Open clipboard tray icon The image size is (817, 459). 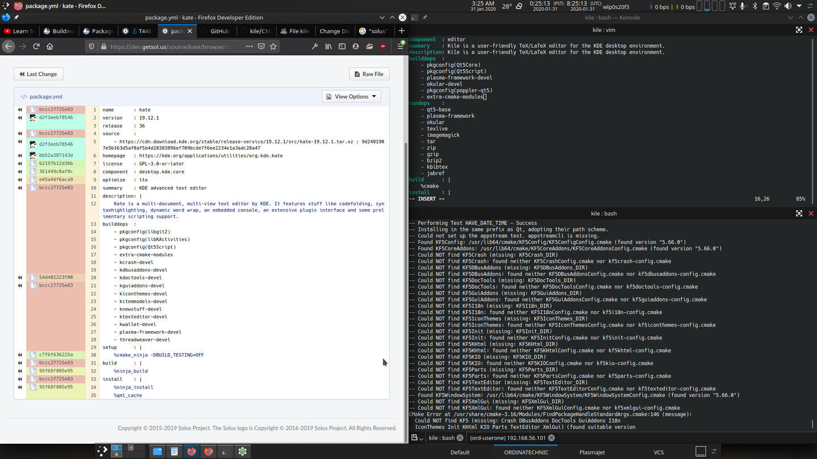point(765,6)
